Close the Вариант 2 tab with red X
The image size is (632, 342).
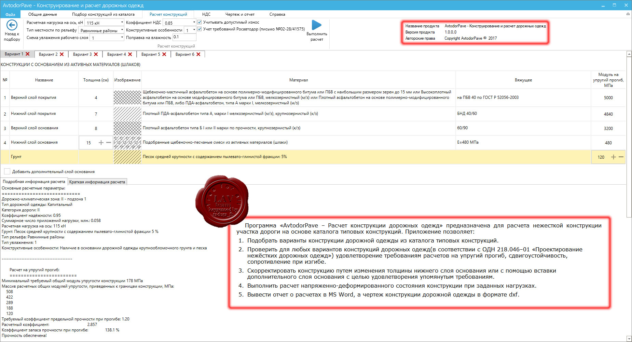(62, 54)
